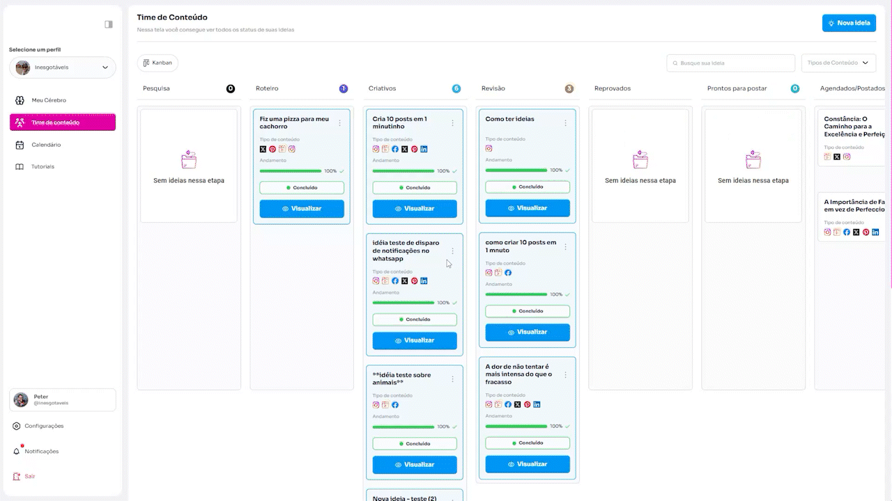This screenshot has width=892, height=501.
Task: Click Facebook icon on como criar 10 posts card
Action: [508, 273]
